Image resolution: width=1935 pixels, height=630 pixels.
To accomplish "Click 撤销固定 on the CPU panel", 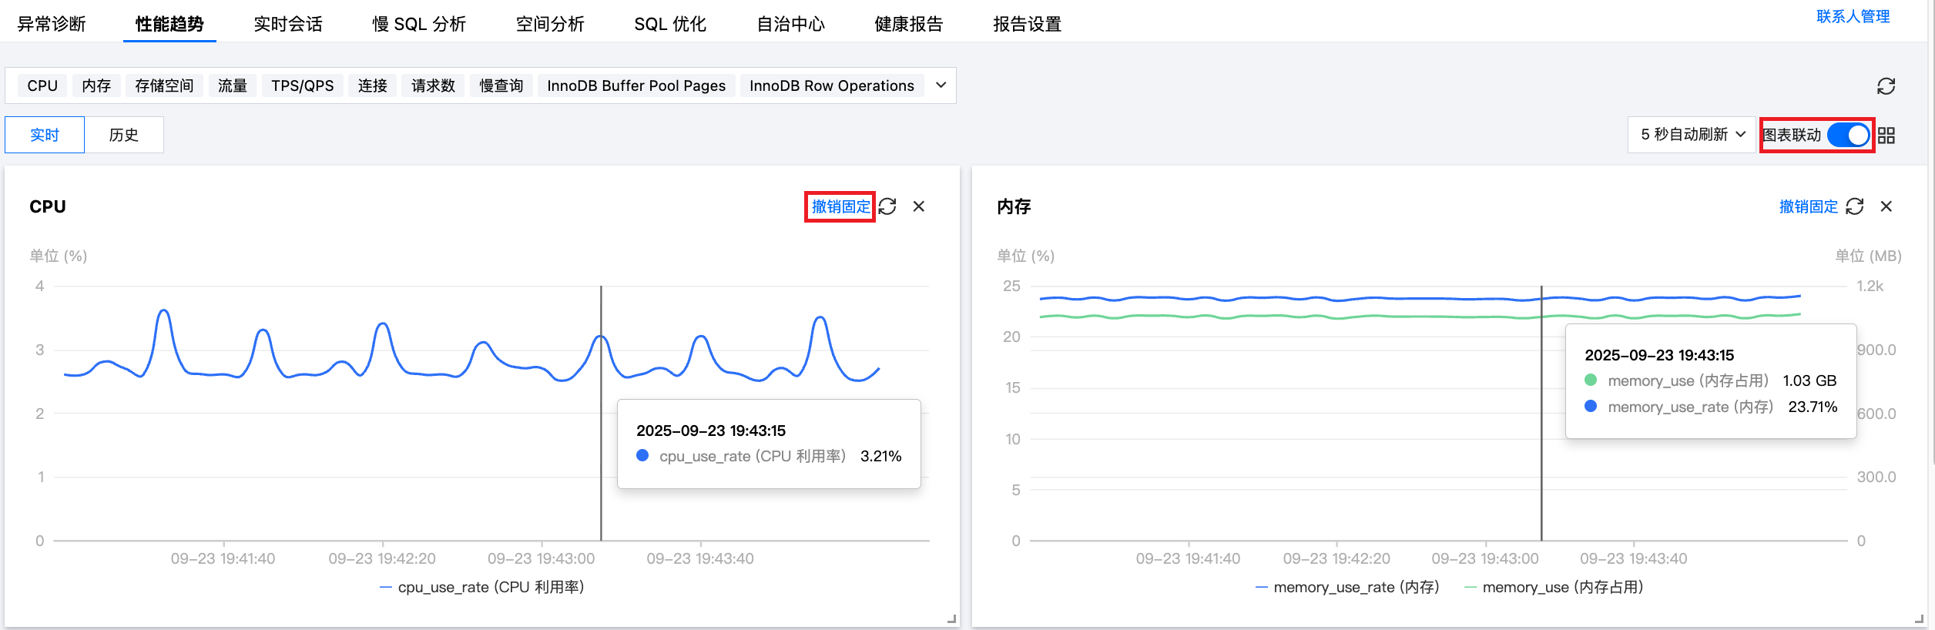I will (x=840, y=206).
